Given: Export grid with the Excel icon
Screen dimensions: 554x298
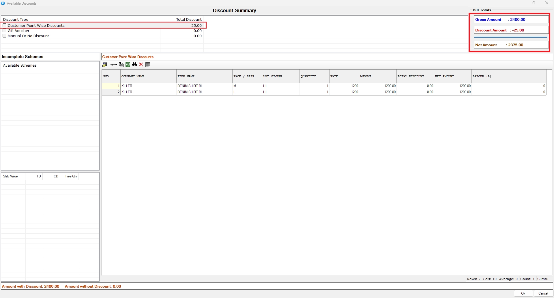Looking at the screenshot, I should point(128,65).
